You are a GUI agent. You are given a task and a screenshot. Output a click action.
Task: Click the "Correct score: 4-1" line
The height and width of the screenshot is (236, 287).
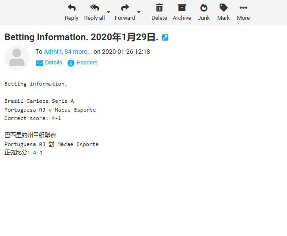(33, 118)
